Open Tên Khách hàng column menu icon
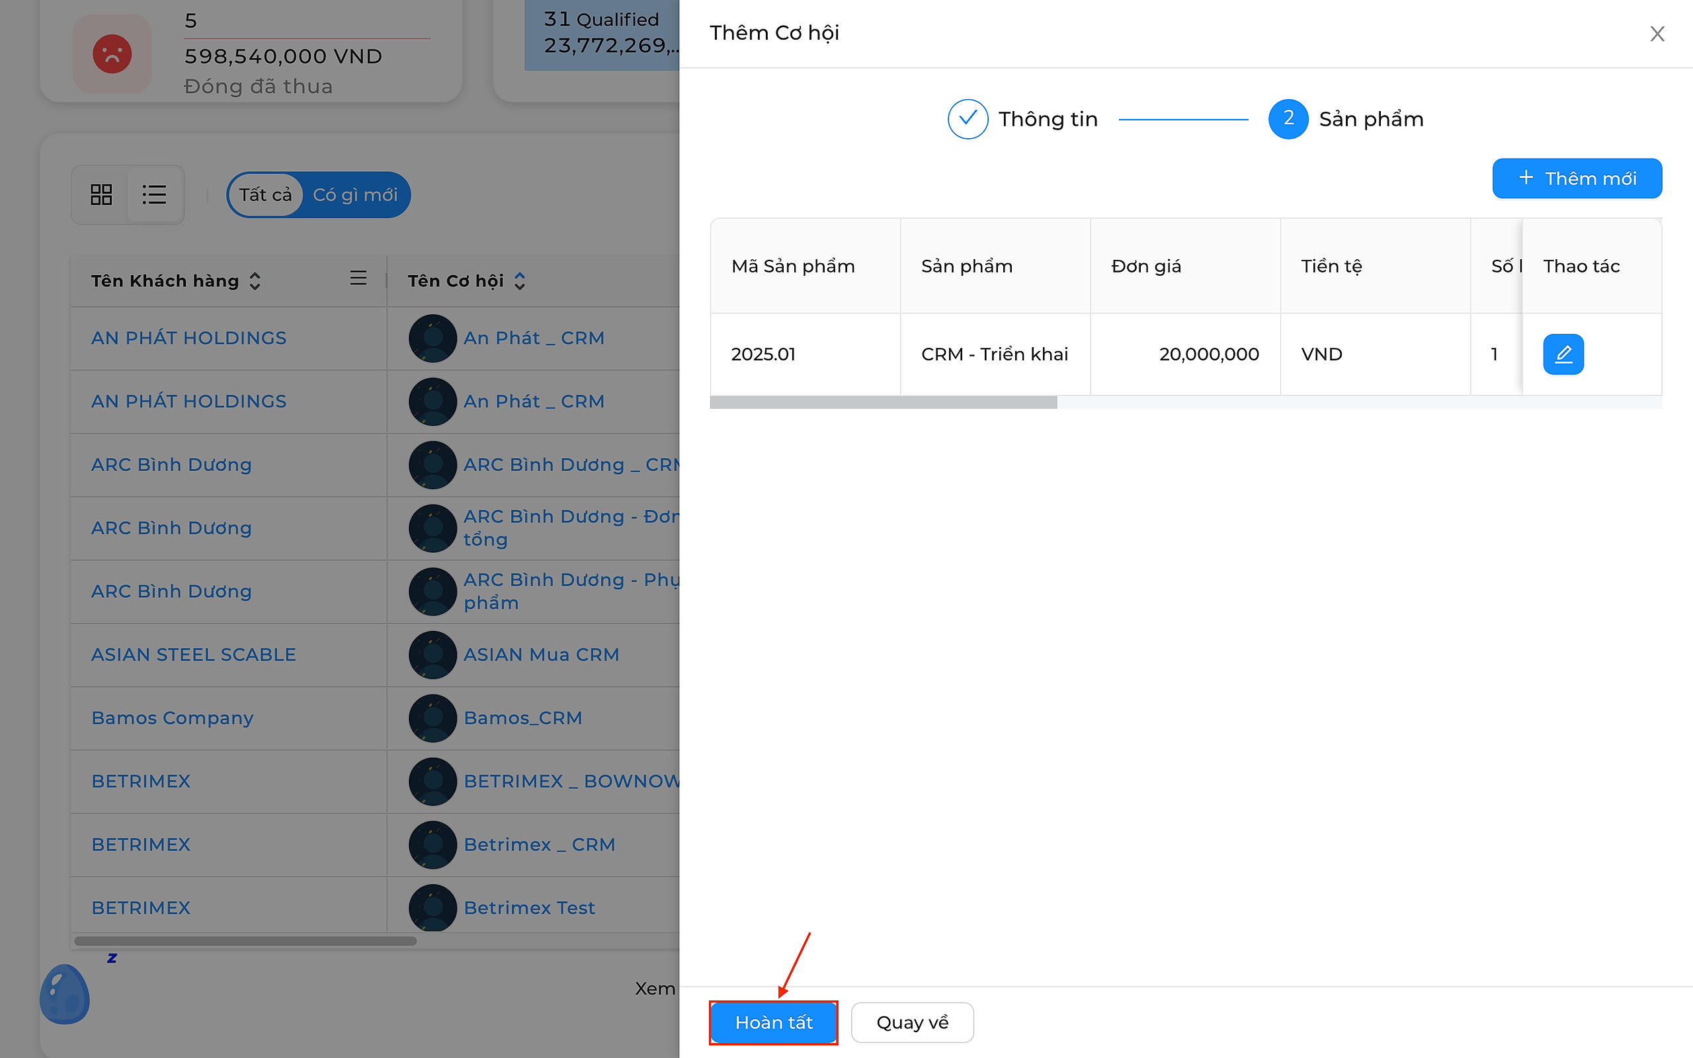 (x=358, y=278)
